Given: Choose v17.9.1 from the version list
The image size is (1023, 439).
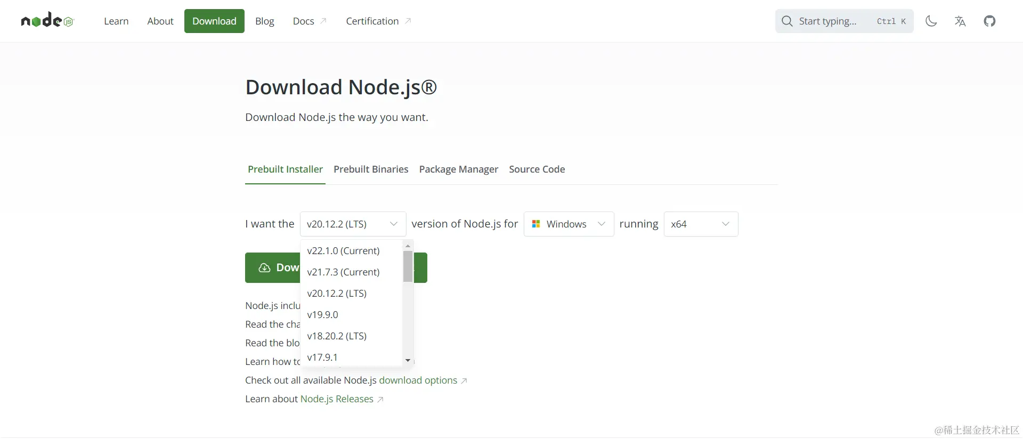Looking at the screenshot, I should point(352,357).
